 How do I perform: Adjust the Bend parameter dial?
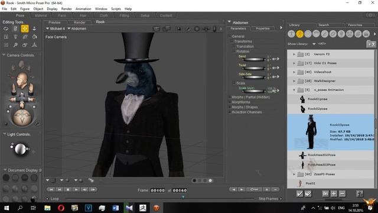click(x=254, y=59)
